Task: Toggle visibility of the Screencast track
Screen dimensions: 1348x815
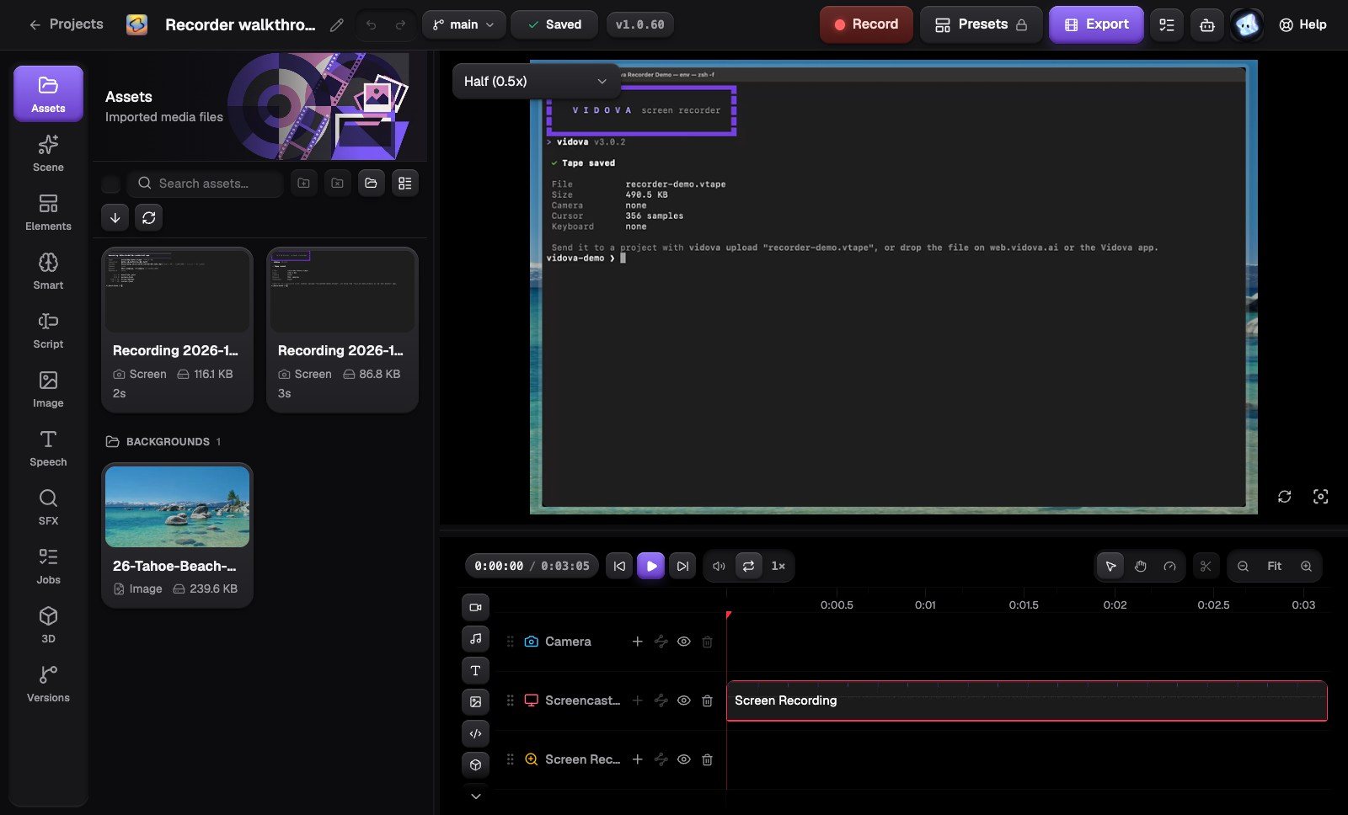Action: point(683,700)
